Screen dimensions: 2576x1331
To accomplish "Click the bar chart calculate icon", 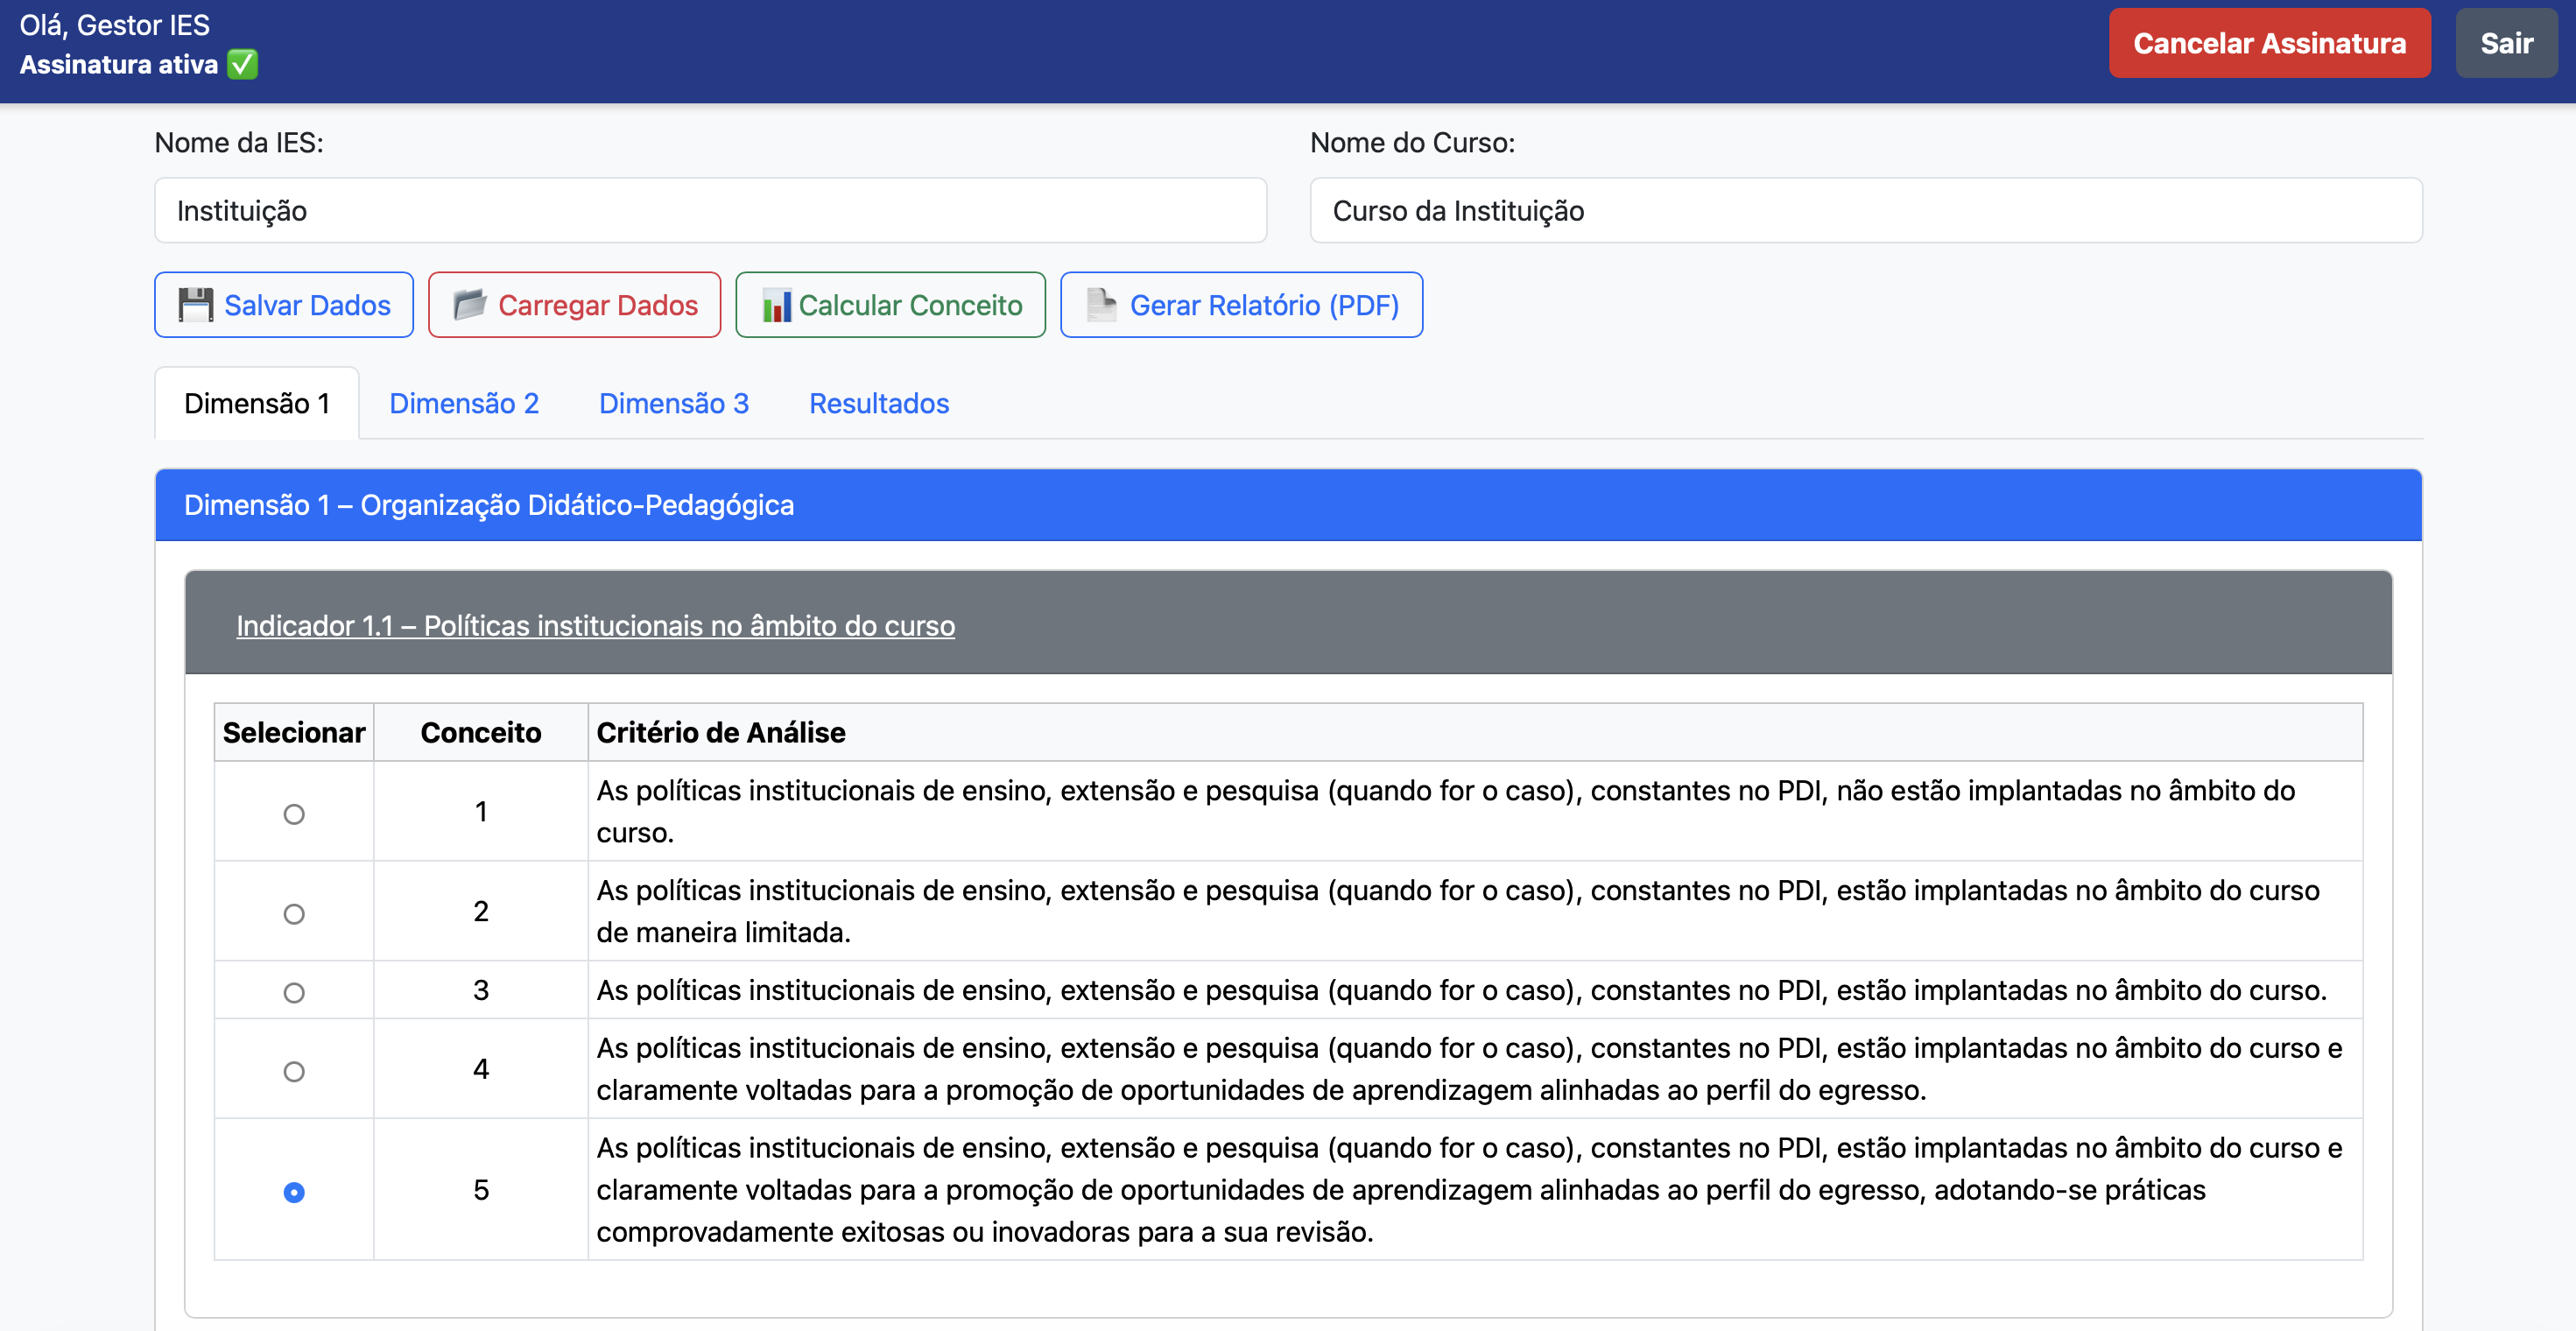I will pyautogui.click(x=776, y=305).
